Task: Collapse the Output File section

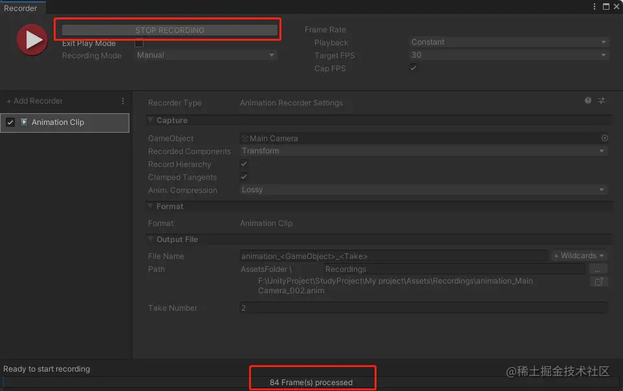Action: (x=150, y=239)
